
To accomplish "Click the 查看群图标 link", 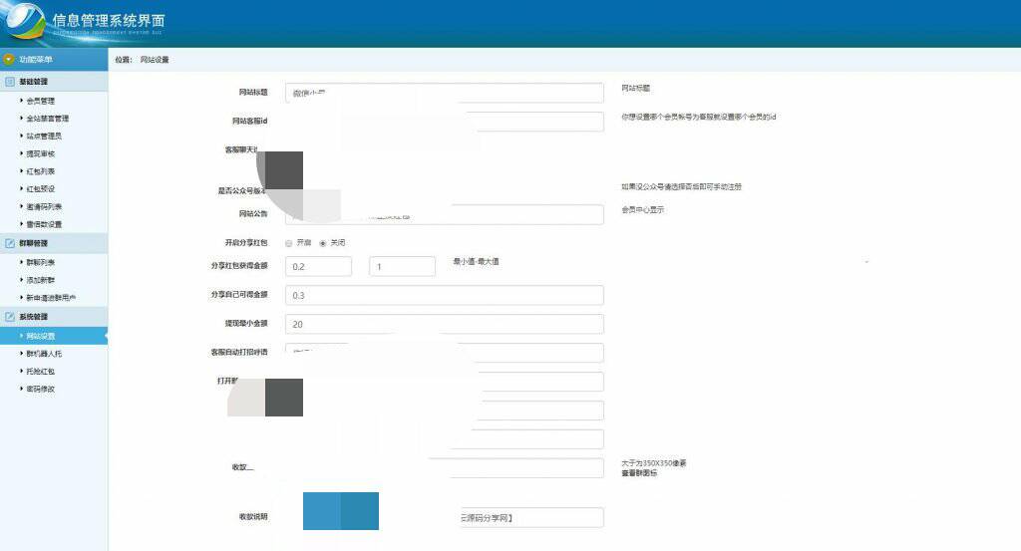I will click(639, 473).
